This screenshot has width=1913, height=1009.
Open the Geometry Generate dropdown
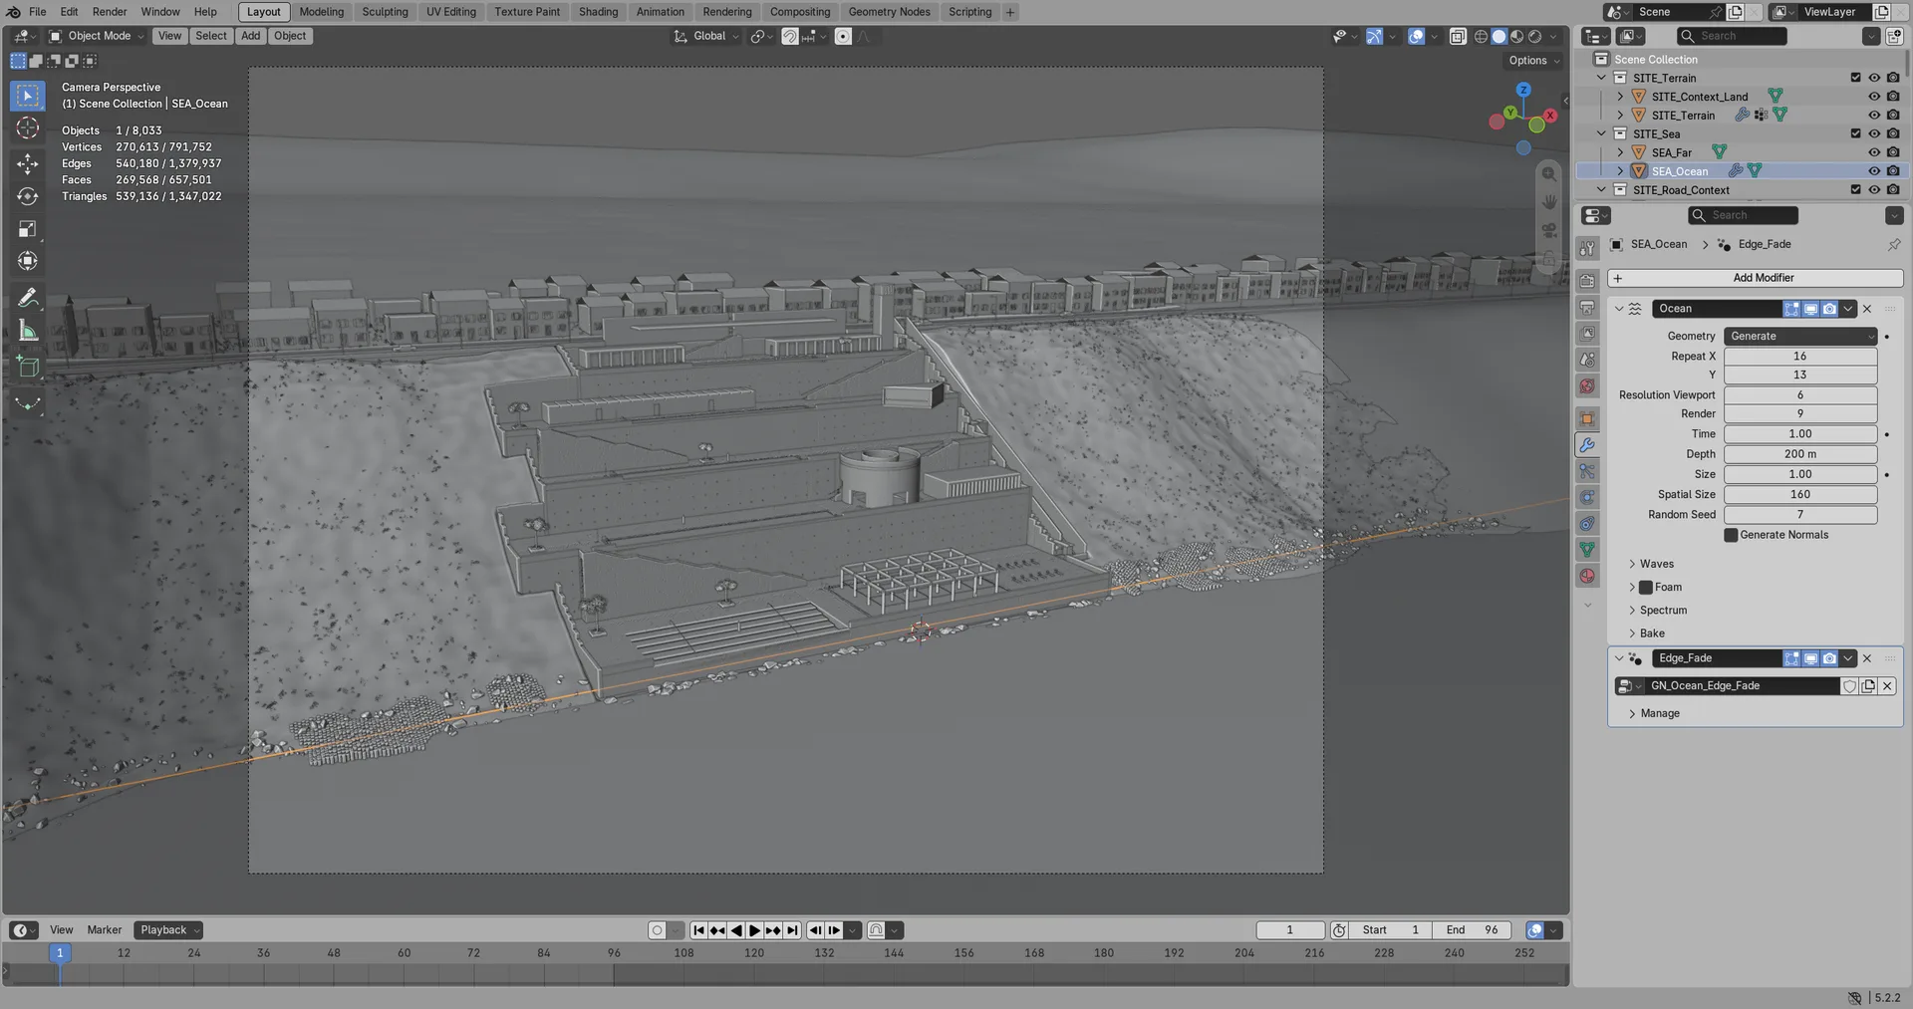click(1800, 337)
